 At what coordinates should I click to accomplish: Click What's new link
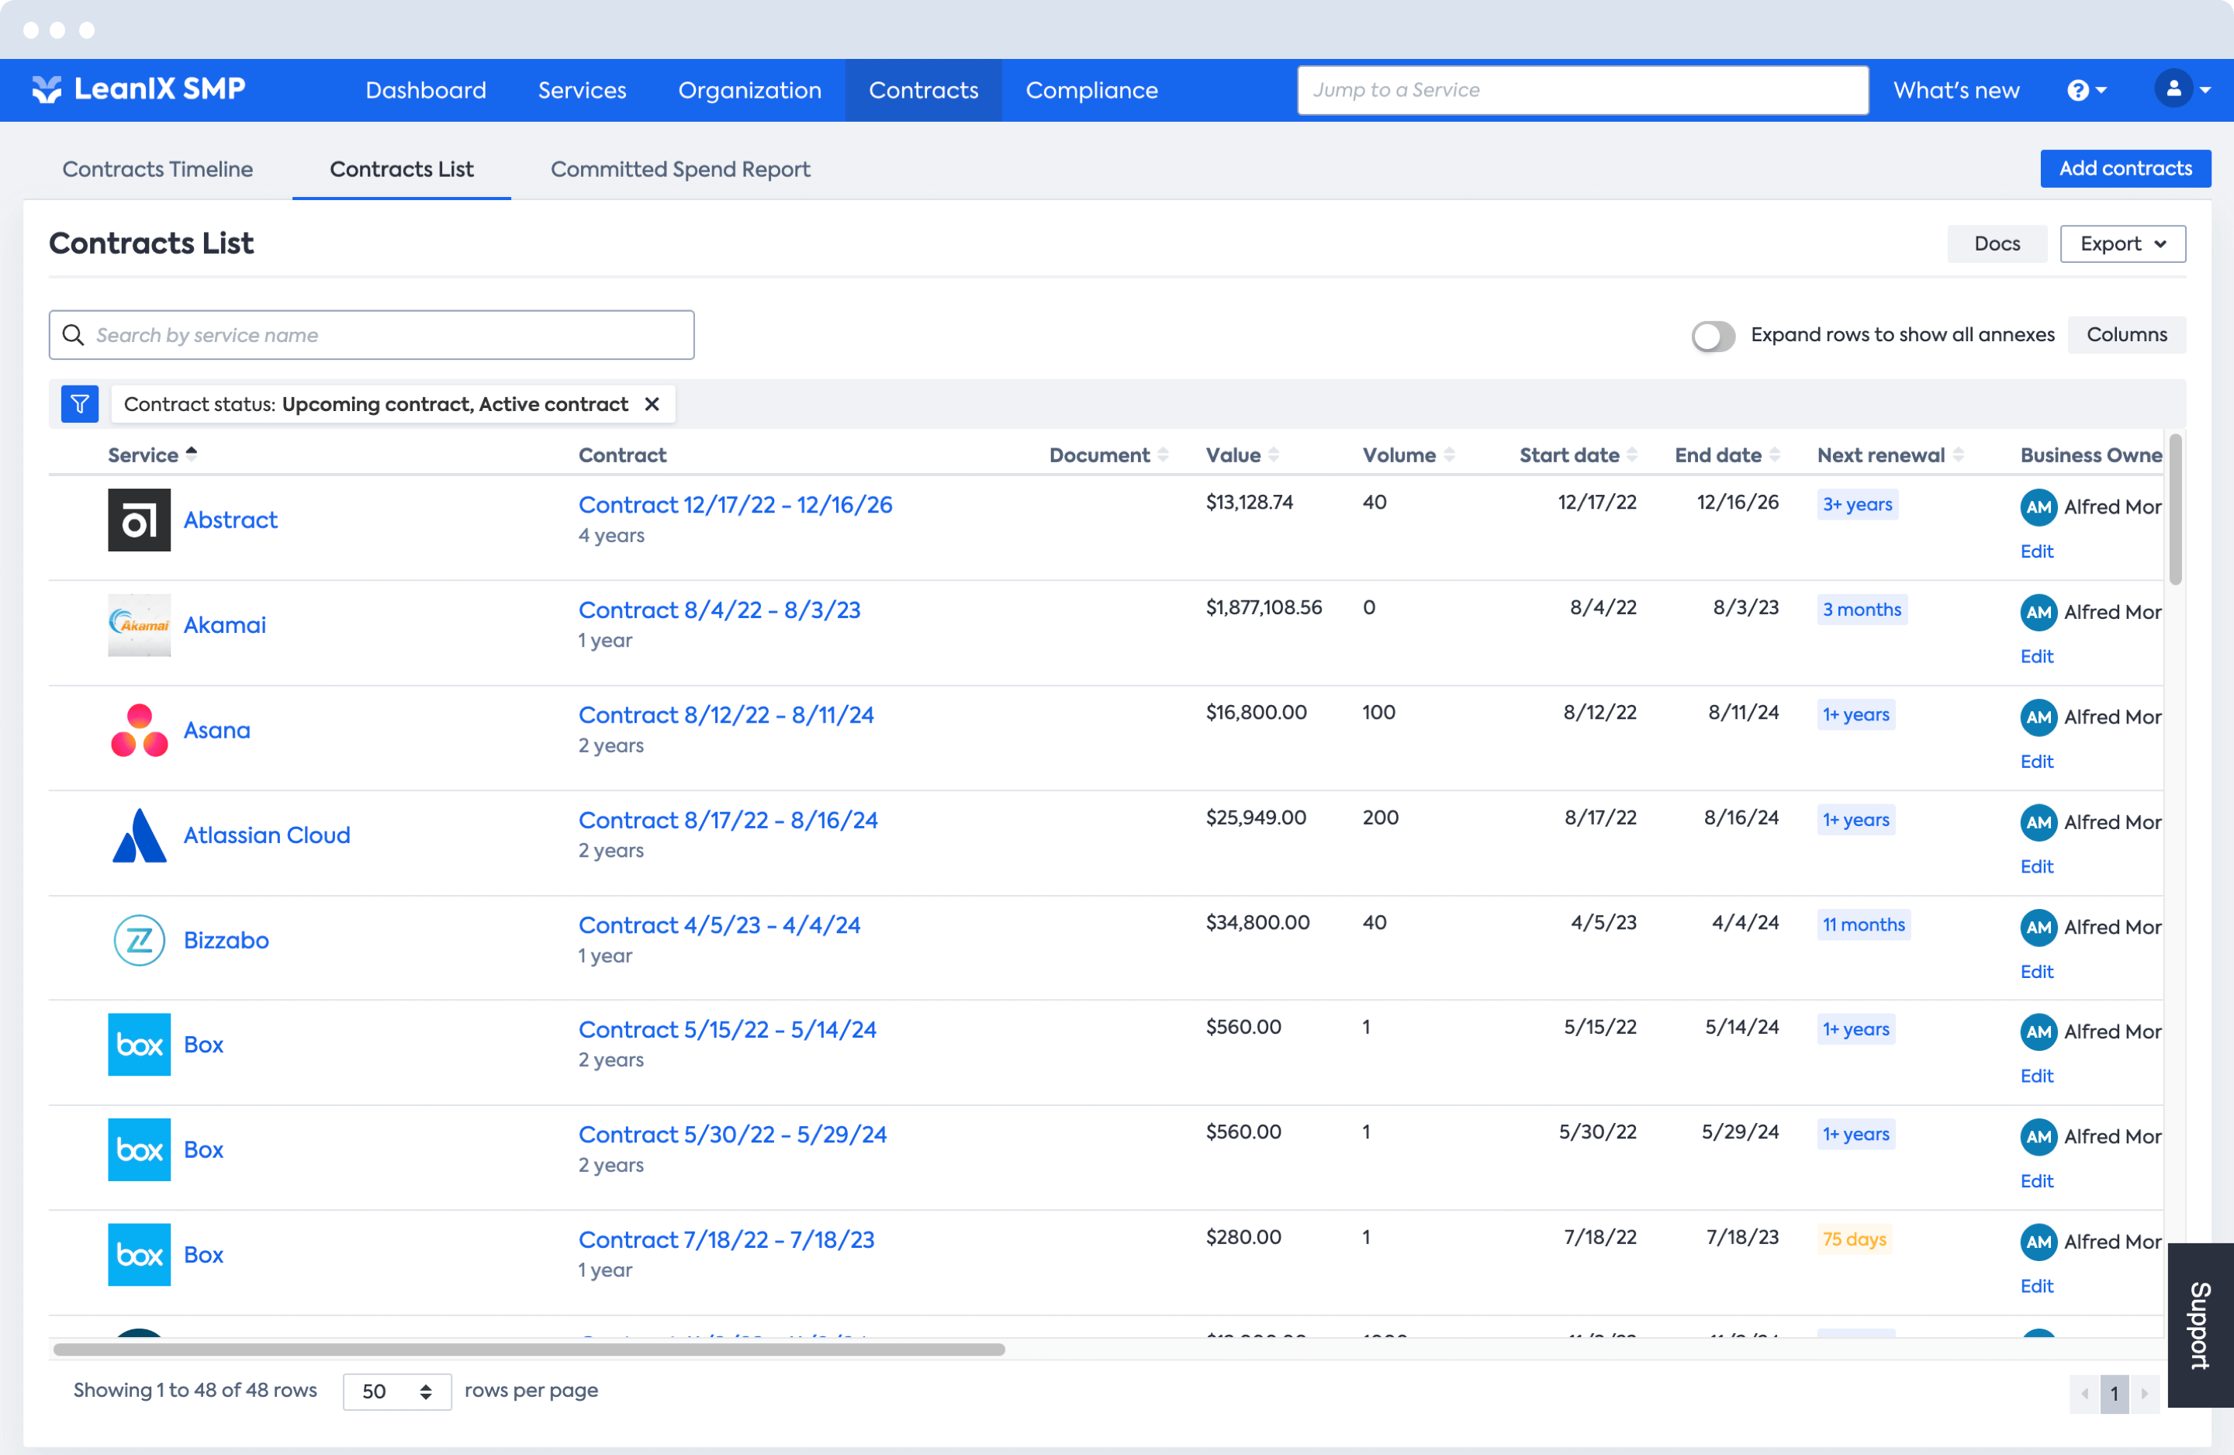coord(1956,90)
